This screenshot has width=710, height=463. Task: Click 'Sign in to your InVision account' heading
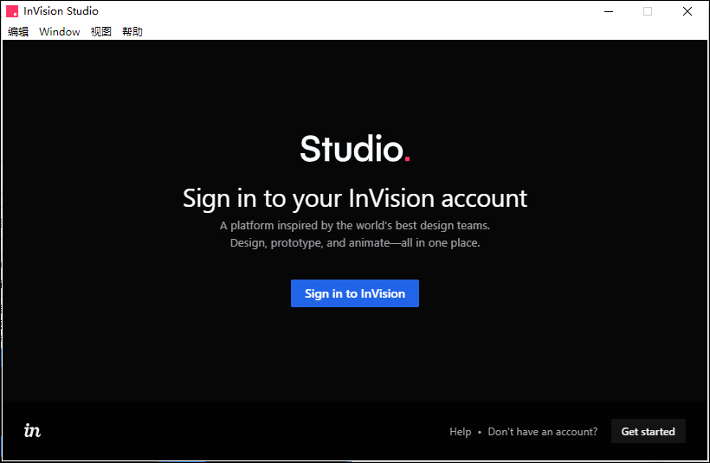click(x=355, y=199)
